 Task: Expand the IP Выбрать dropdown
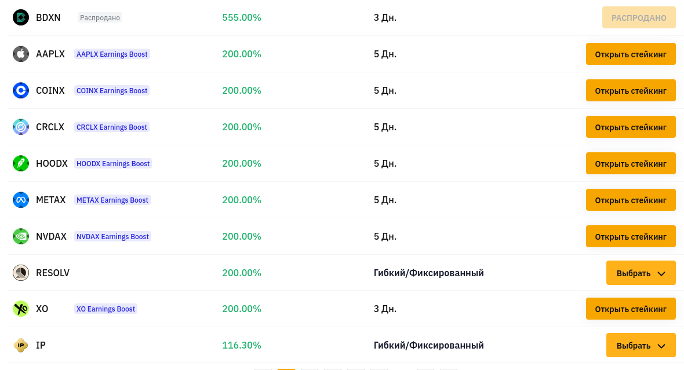point(641,346)
